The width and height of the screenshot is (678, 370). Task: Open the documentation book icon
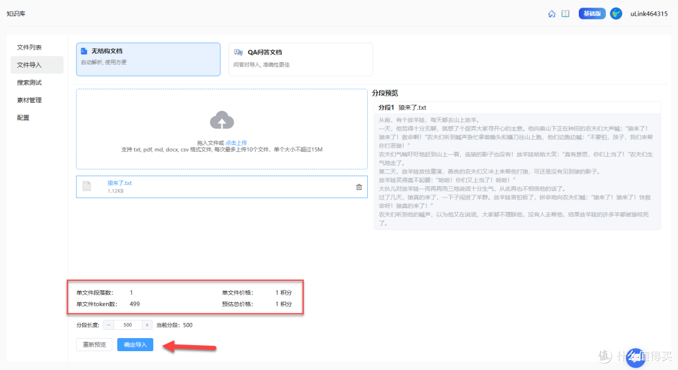566,14
